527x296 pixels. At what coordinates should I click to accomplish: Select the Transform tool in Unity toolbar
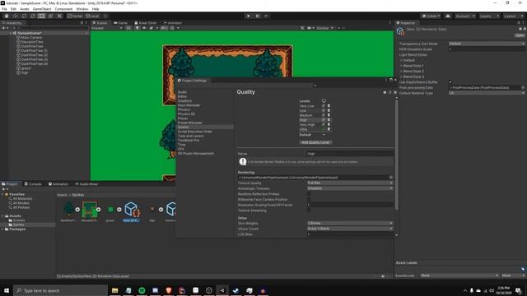(x=50, y=16)
